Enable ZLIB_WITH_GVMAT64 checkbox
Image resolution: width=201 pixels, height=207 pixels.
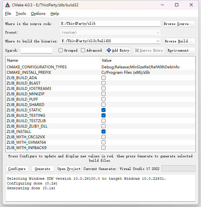pyautogui.click(x=103, y=142)
